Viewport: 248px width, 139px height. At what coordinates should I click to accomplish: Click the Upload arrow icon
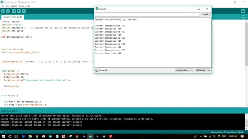(8, 11)
